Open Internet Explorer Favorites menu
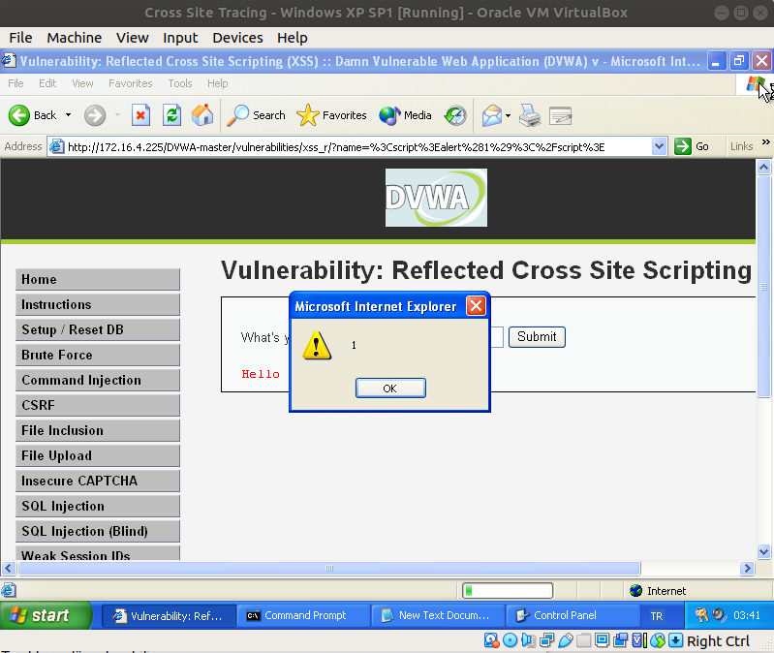Image resolution: width=774 pixels, height=653 pixels. coord(131,83)
